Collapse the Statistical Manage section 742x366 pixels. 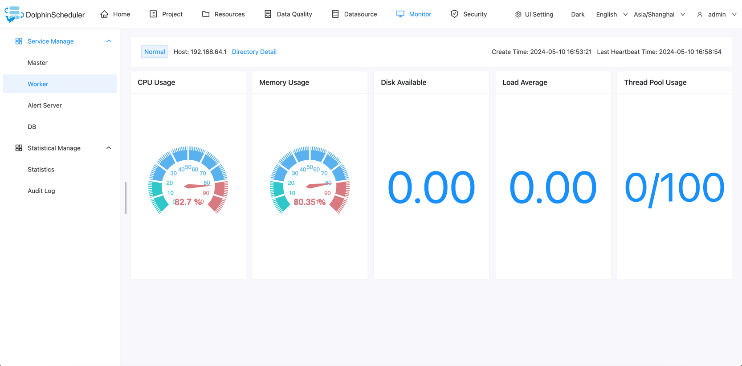pos(109,148)
